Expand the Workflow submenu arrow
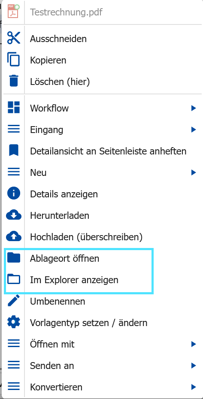Screen dimensions: 203x399 click(194, 108)
